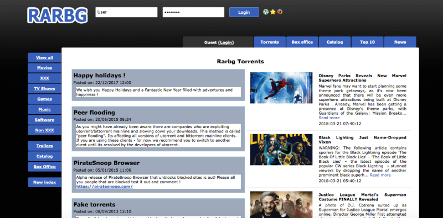Viewport: 443px width, 218px height.
Task: Open the Spider-Man Marvel attractions thumbnail
Action: tap(281, 88)
